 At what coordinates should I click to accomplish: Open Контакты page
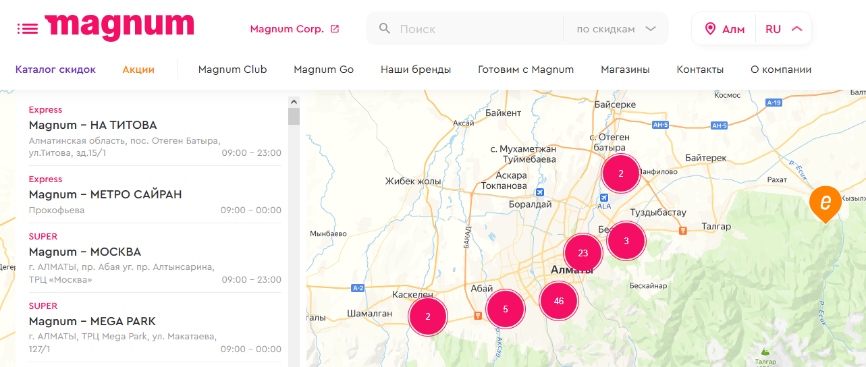pos(700,69)
